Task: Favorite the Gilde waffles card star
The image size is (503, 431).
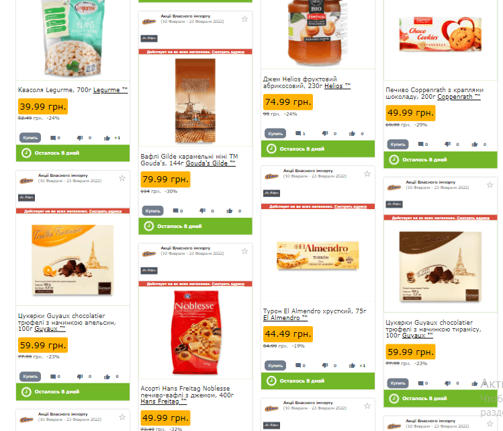Action: (x=244, y=19)
